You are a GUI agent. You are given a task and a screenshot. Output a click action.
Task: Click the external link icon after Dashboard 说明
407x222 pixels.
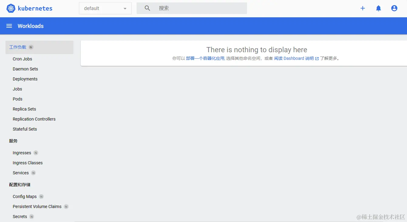pos(317,59)
